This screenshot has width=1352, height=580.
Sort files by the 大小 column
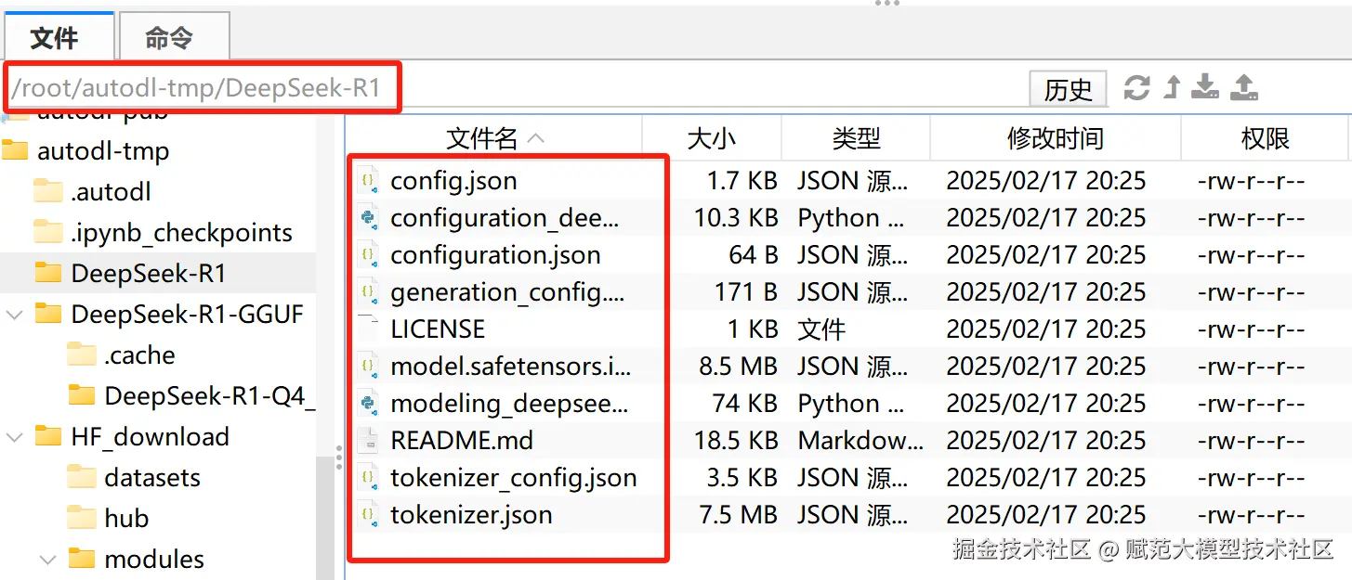(x=709, y=137)
